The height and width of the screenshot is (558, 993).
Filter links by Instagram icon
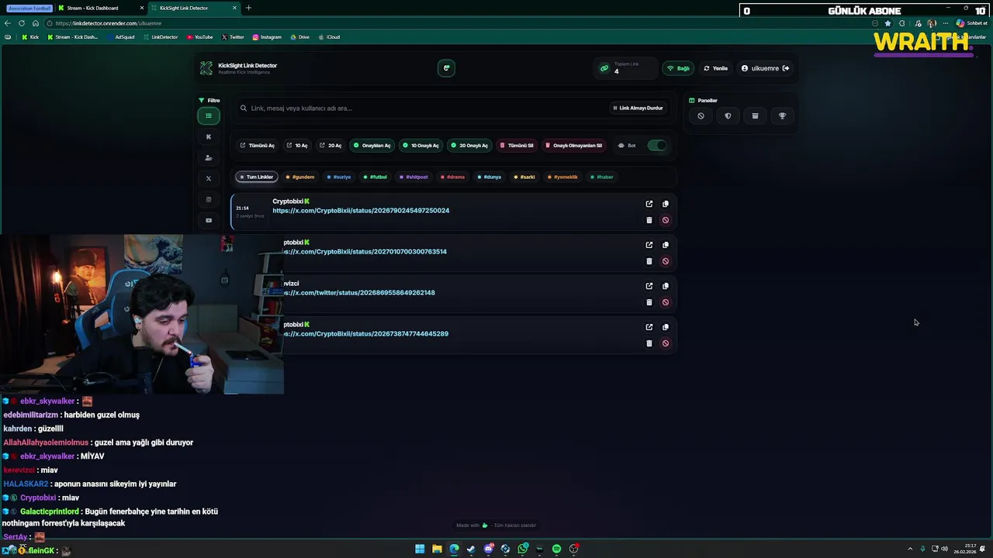point(208,199)
